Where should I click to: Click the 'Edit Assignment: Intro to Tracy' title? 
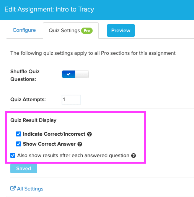(x=49, y=10)
